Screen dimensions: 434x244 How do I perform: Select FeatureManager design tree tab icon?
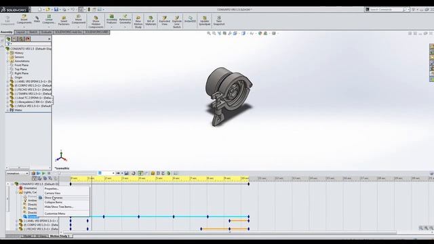[x=9, y=39]
